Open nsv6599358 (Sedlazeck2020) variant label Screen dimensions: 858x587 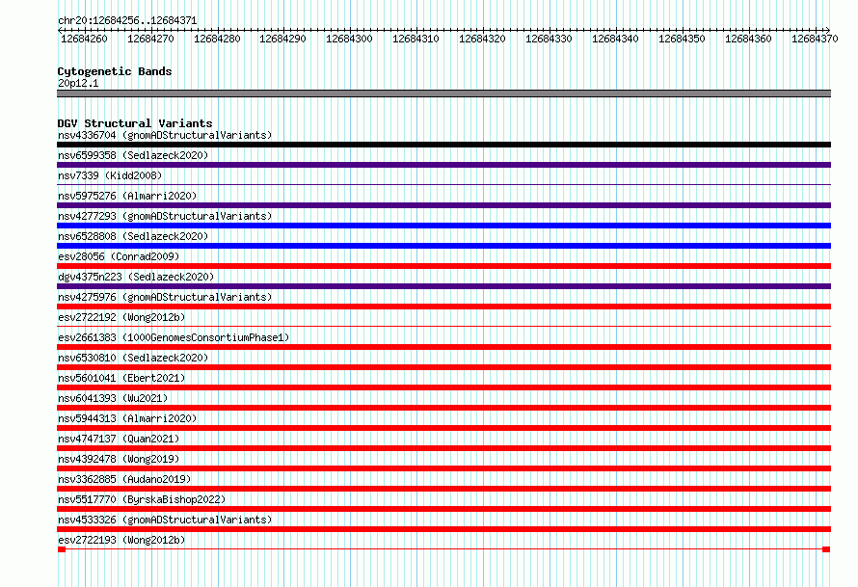pyautogui.click(x=133, y=155)
